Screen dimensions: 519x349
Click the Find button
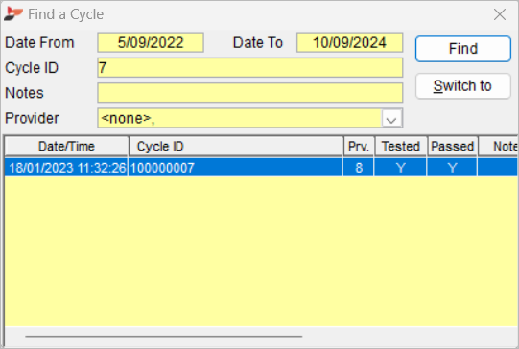click(x=463, y=49)
